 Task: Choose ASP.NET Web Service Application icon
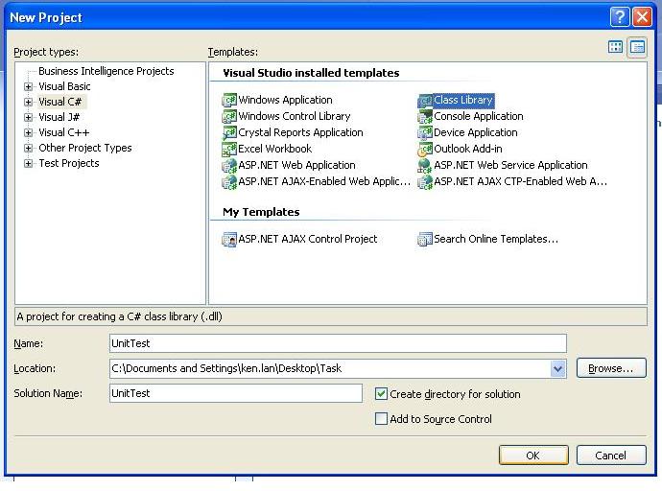(x=425, y=165)
